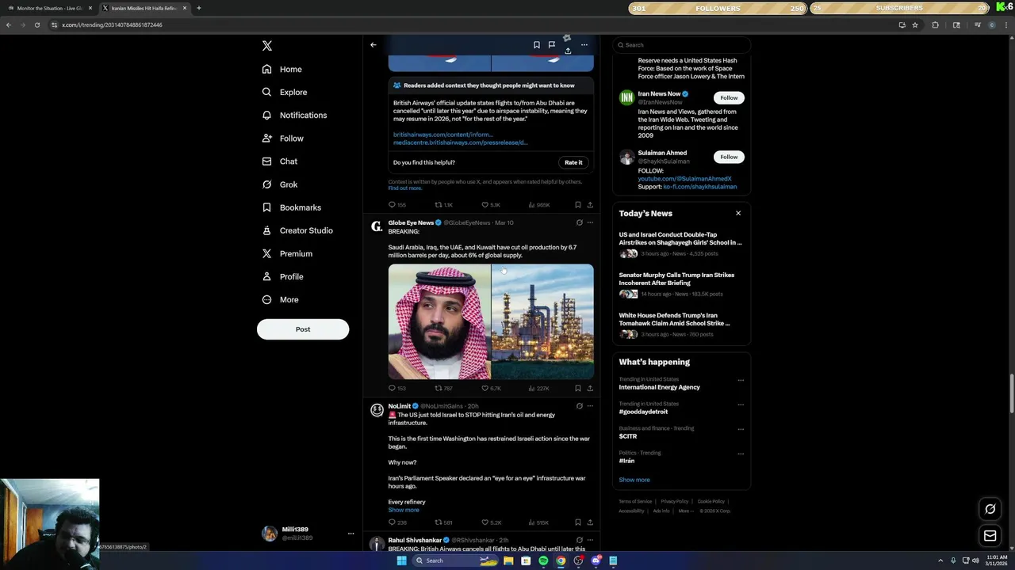Image resolution: width=1015 pixels, height=570 pixels.
Task: Rate the community note
Action: [x=573, y=162]
